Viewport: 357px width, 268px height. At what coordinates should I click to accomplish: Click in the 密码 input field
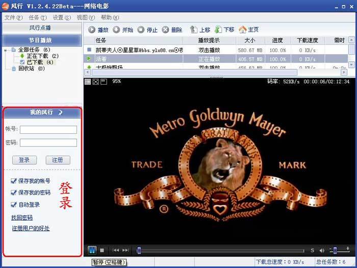pos(48,142)
